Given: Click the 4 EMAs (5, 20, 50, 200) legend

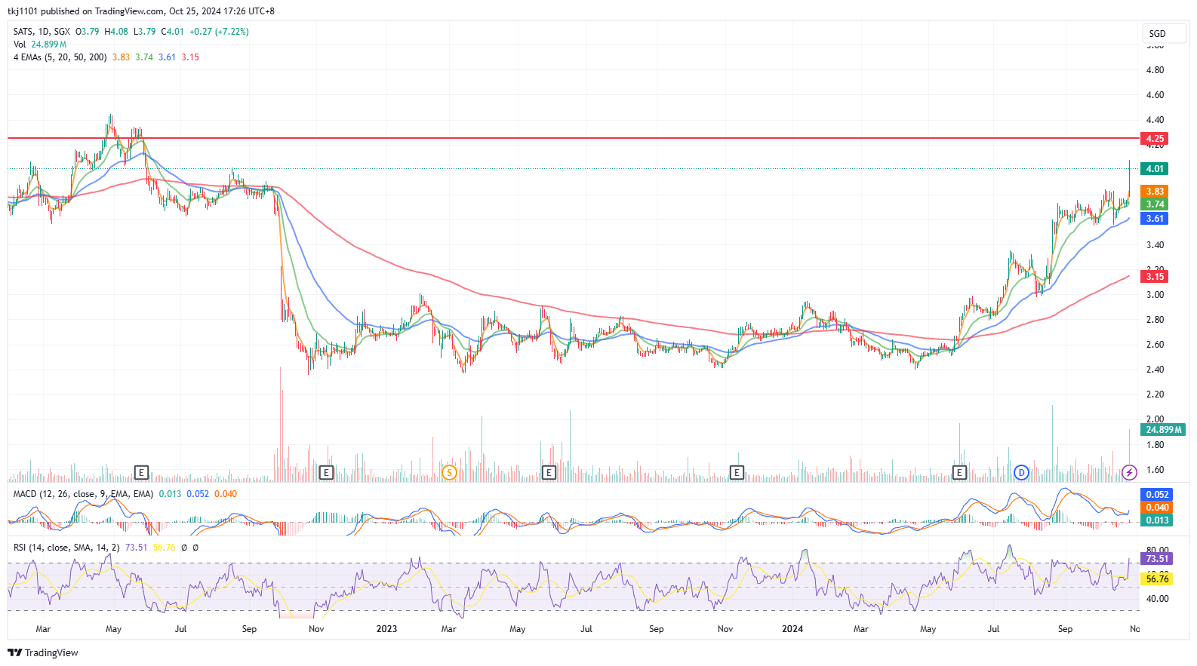Looking at the screenshot, I should (x=60, y=57).
